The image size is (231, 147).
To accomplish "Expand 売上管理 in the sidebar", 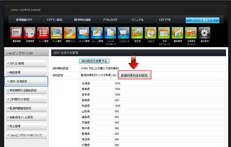I will tap(26, 126).
